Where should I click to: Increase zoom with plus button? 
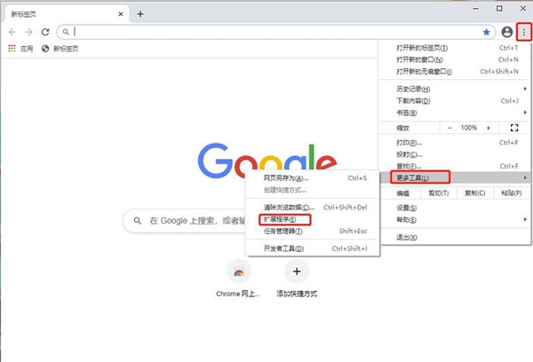pos(488,128)
